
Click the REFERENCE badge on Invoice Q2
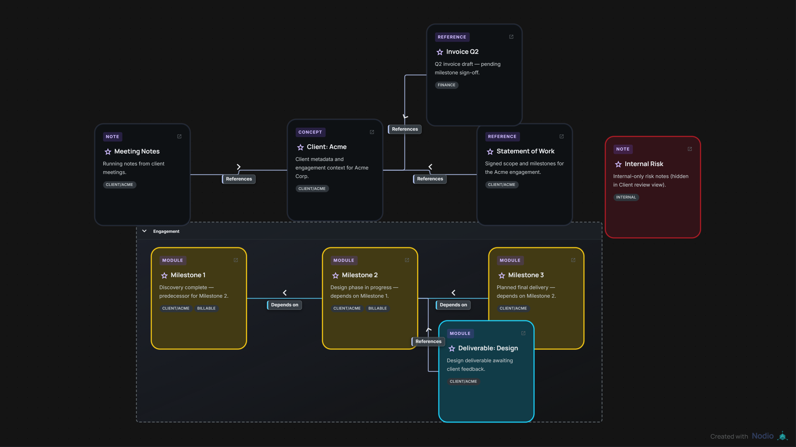point(452,37)
